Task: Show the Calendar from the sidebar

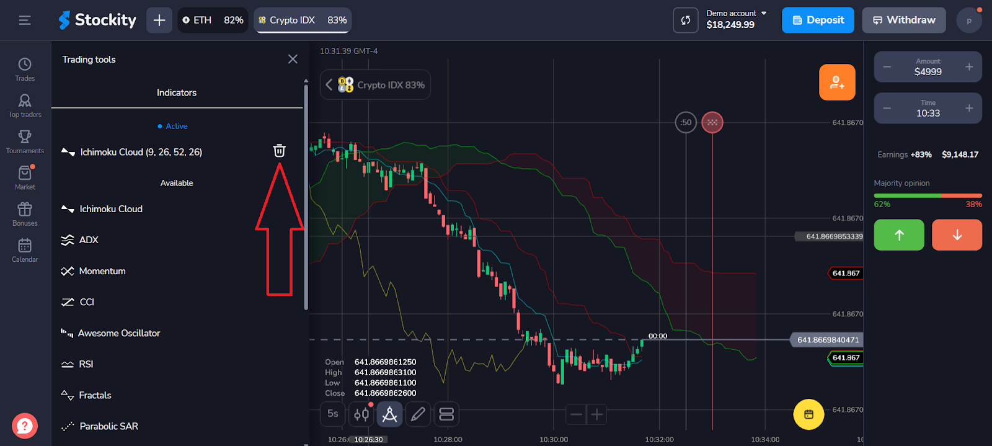Action: click(x=25, y=250)
